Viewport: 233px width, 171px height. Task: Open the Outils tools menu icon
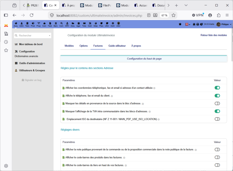click(90, 24)
